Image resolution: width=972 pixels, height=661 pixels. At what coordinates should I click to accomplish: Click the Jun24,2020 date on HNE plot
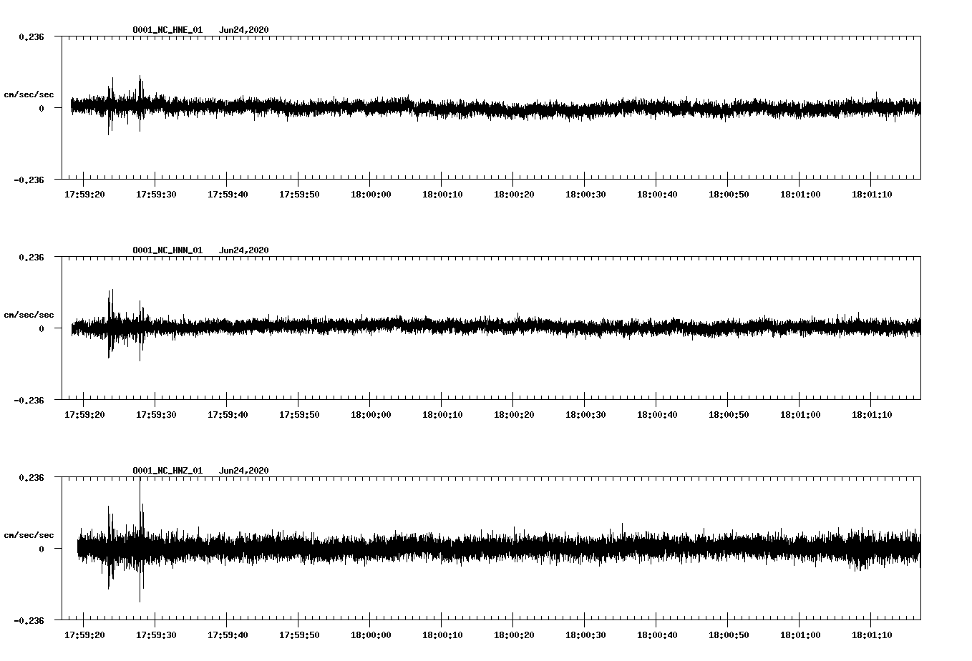[244, 30]
